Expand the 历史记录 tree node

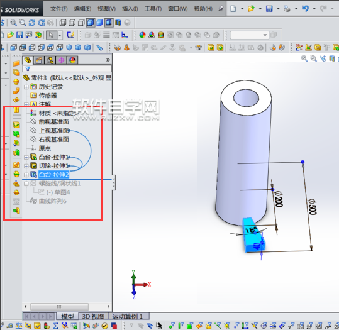pos(26,87)
